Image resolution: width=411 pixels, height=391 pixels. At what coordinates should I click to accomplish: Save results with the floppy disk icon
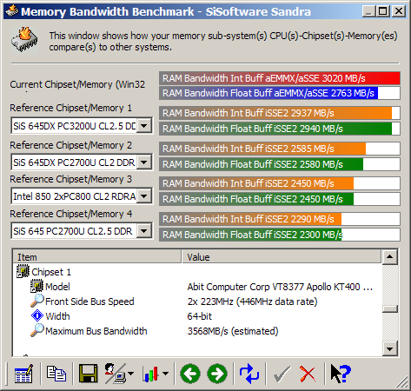point(88,374)
